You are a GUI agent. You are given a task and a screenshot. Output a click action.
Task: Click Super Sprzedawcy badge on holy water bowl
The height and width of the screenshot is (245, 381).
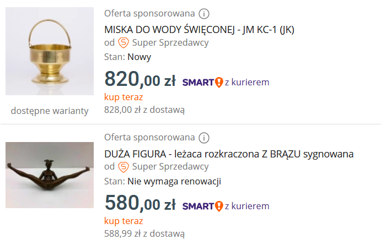point(124,43)
